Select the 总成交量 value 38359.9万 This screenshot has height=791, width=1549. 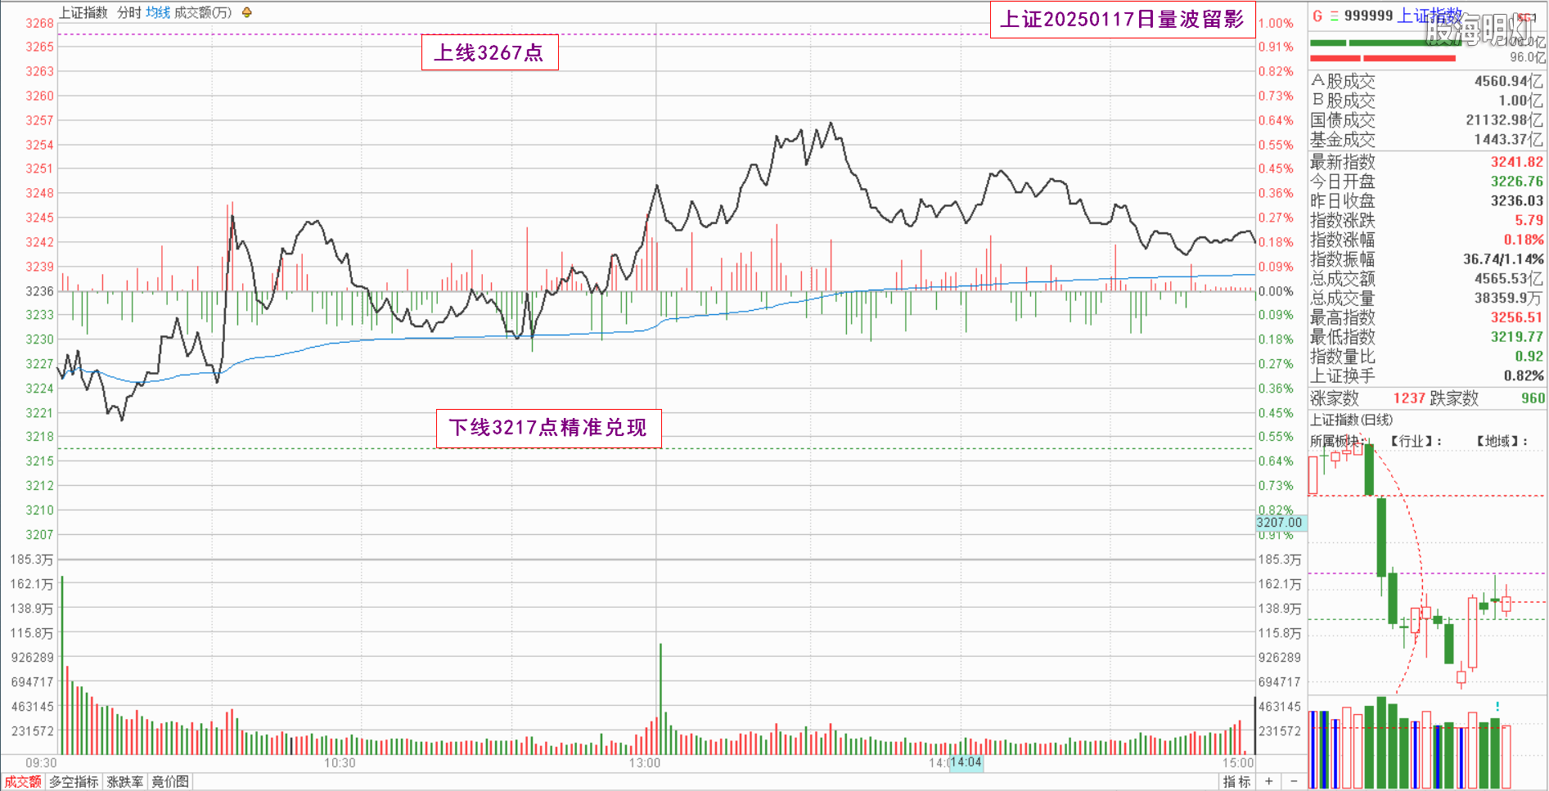click(x=1509, y=299)
